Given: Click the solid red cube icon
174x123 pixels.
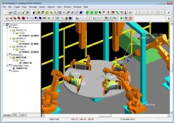Looking at the screenshot, I should pos(23,18).
